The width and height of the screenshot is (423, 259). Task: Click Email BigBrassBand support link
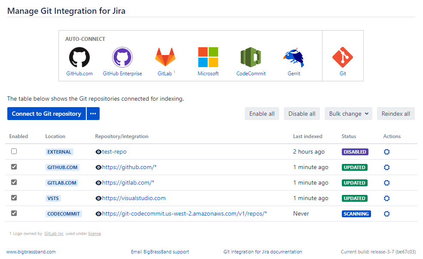click(160, 252)
